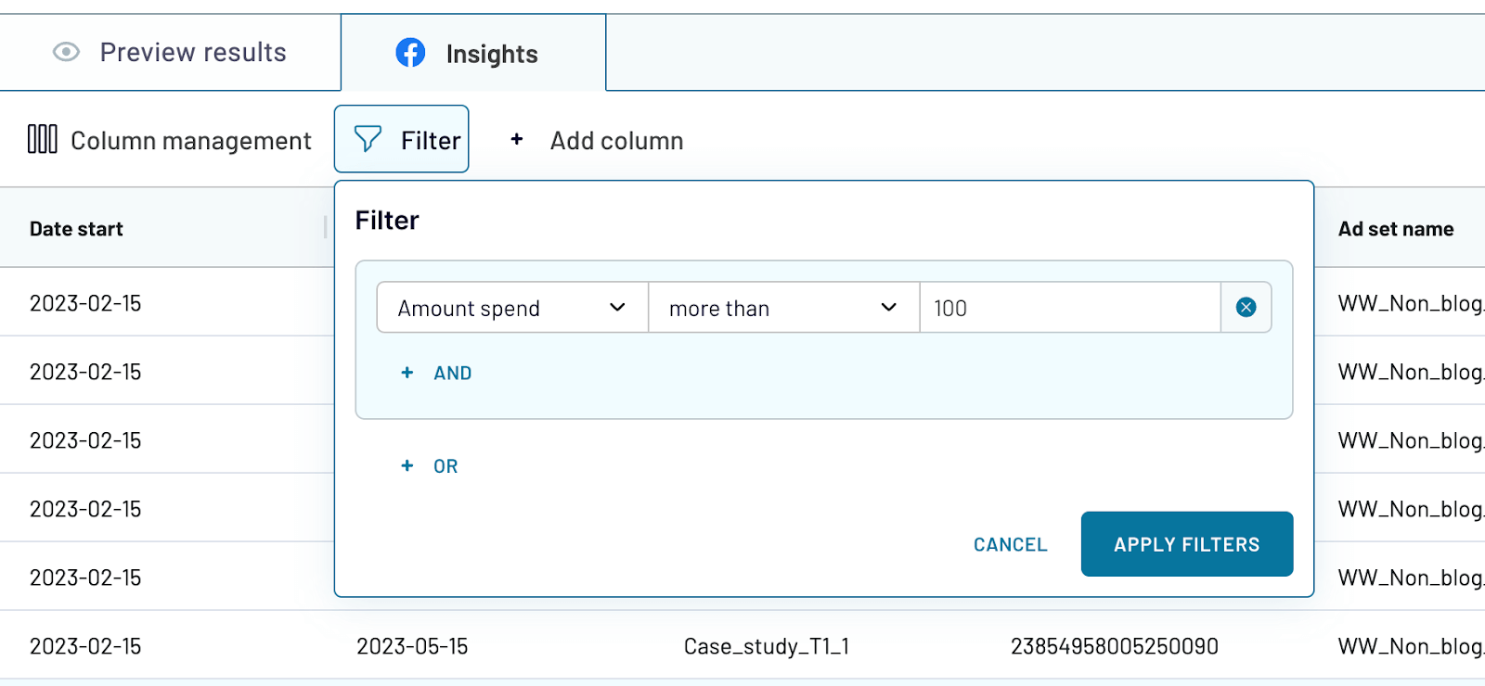
Task: Click the Facebook logo icon
Action: pyautogui.click(x=410, y=53)
